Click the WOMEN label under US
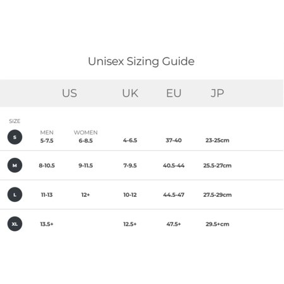The image size is (284, 284). click(x=86, y=133)
